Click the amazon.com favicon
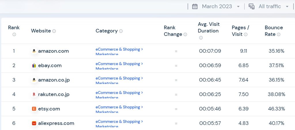Image resolution: width=295 pixels, height=130 pixels. pos(34,51)
